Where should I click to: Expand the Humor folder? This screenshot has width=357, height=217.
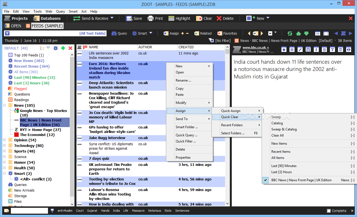pos(4,163)
